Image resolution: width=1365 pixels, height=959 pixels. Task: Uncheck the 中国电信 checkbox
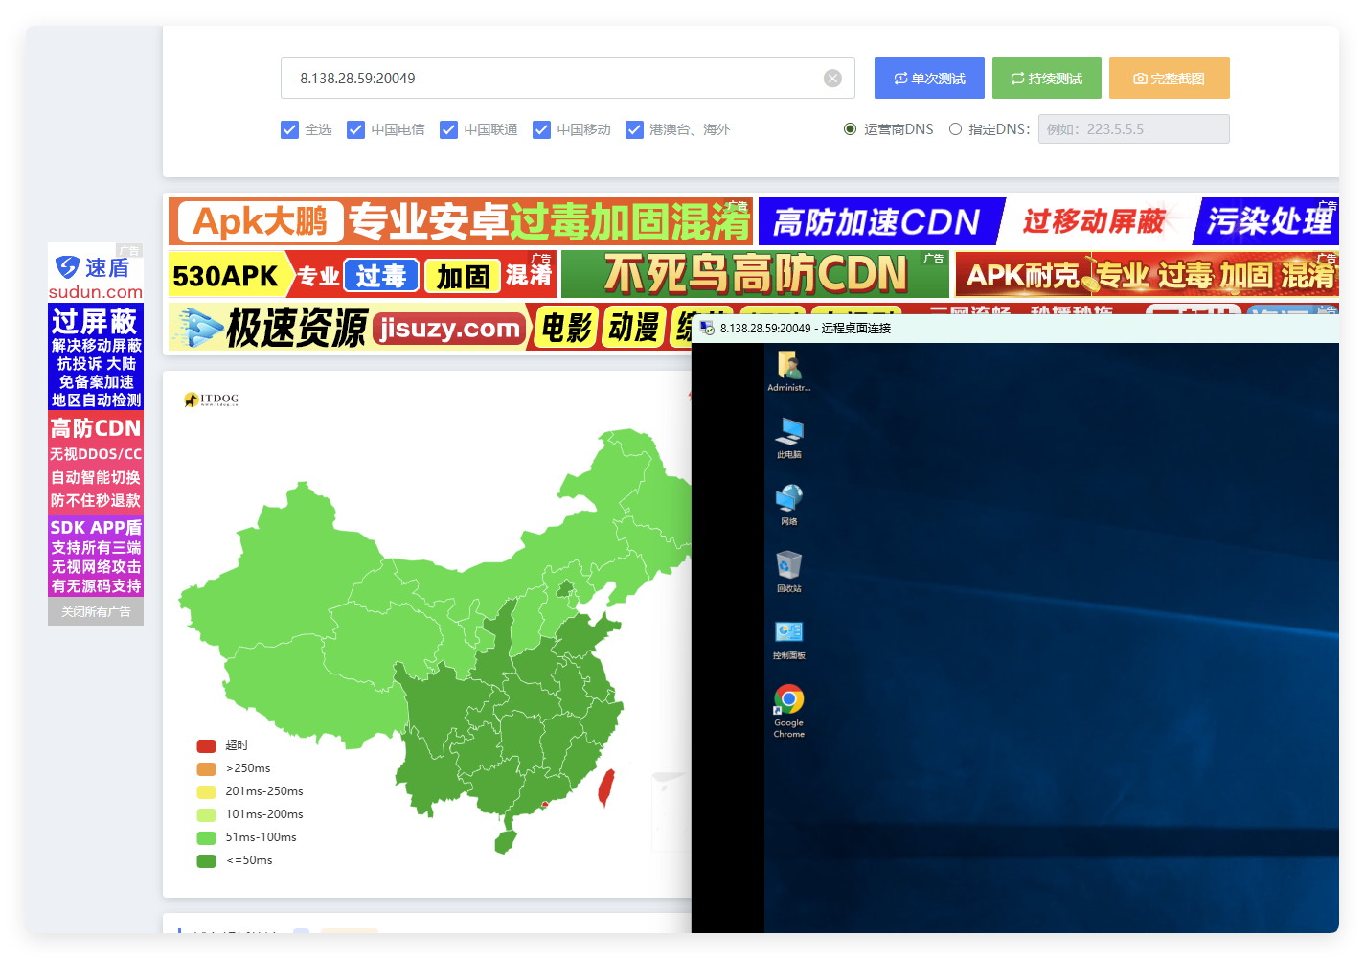356,129
